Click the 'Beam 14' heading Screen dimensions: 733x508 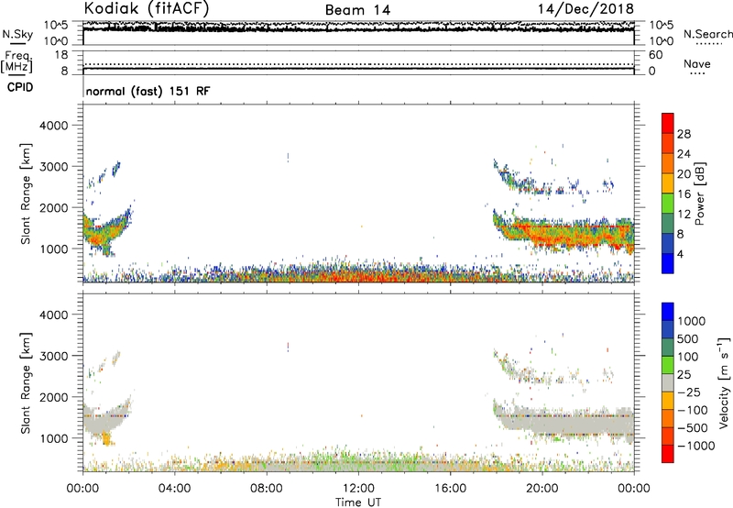[x=357, y=10]
